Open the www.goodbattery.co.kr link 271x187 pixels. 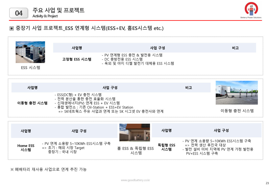[x=135, y=180]
